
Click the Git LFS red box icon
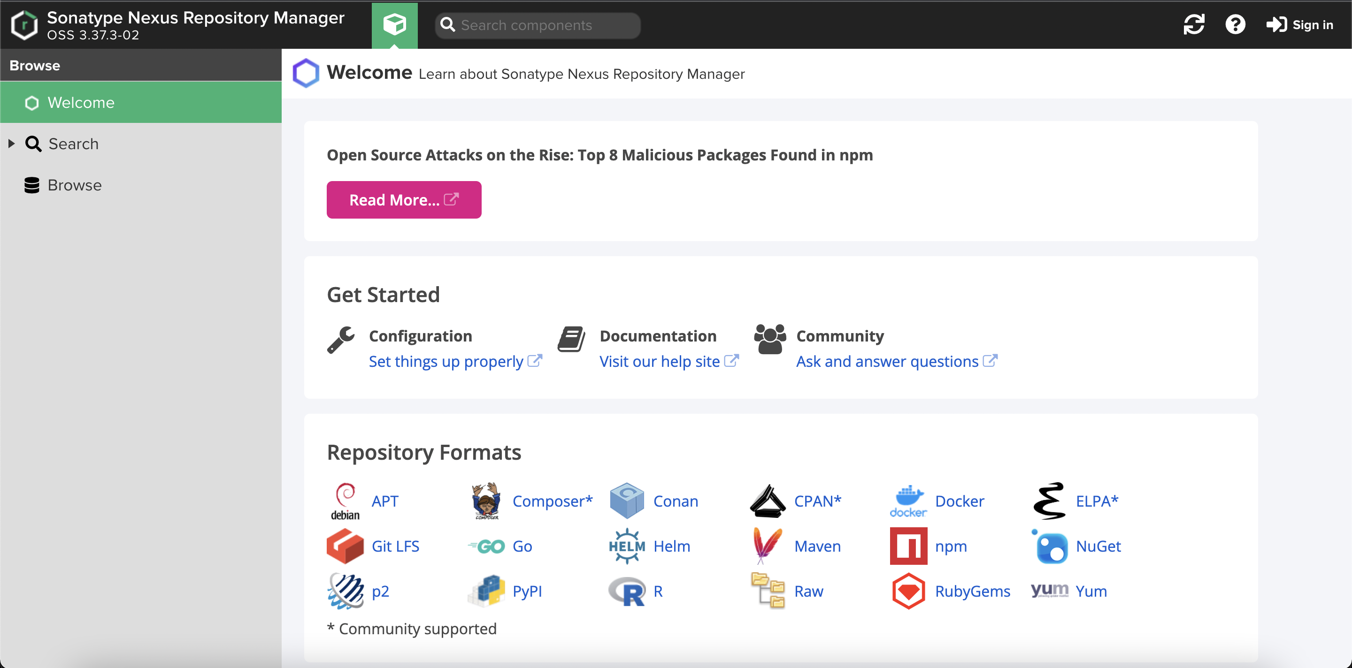click(x=345, y=546)
